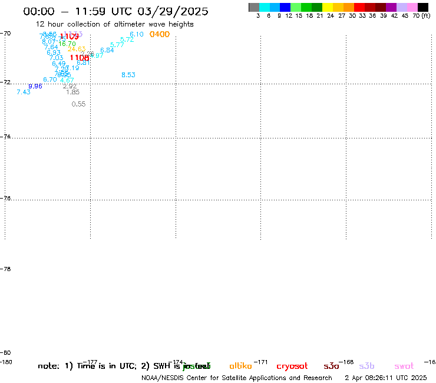This screenshot has height=383, width=436.
Task: Click the 'swot' satellite legend label
Action: pyautogui.click(x=404, y=367)
